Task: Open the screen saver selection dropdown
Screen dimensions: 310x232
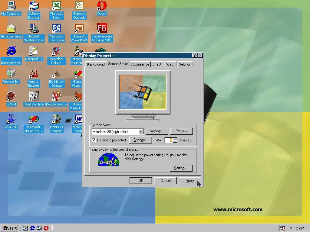Action: 141,132
